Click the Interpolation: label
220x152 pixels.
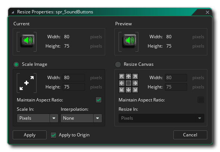pos(75,109)
